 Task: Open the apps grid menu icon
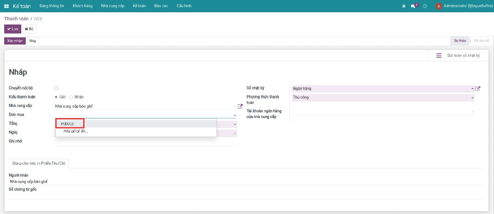tap(6, 6)
